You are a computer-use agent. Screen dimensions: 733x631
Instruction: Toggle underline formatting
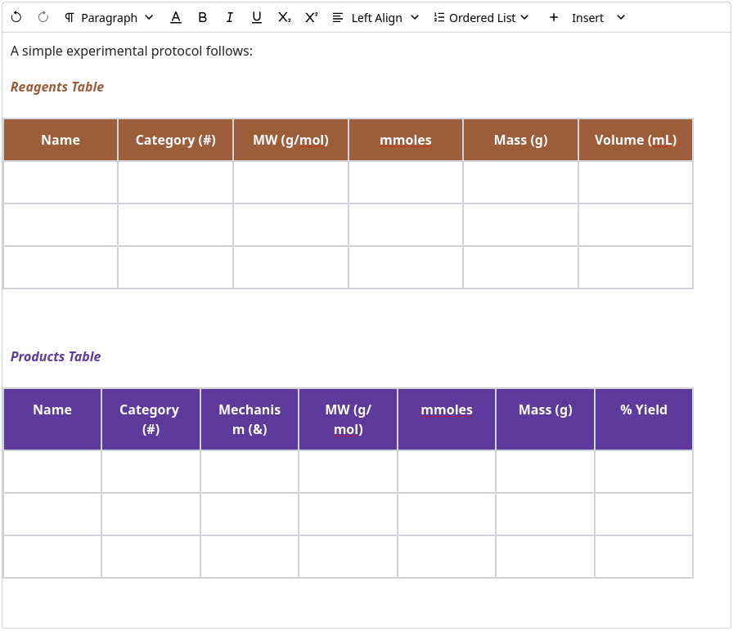coord(257,17)
